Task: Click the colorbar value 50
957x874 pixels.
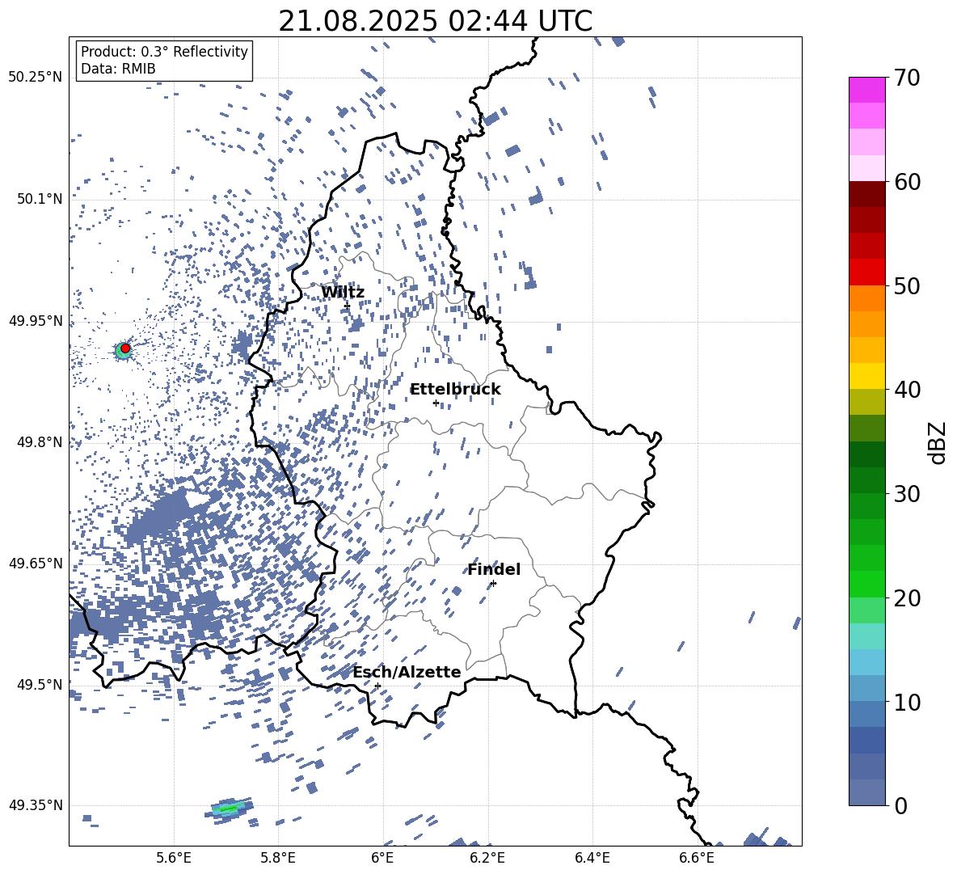Action: click(x=907, y=285)
